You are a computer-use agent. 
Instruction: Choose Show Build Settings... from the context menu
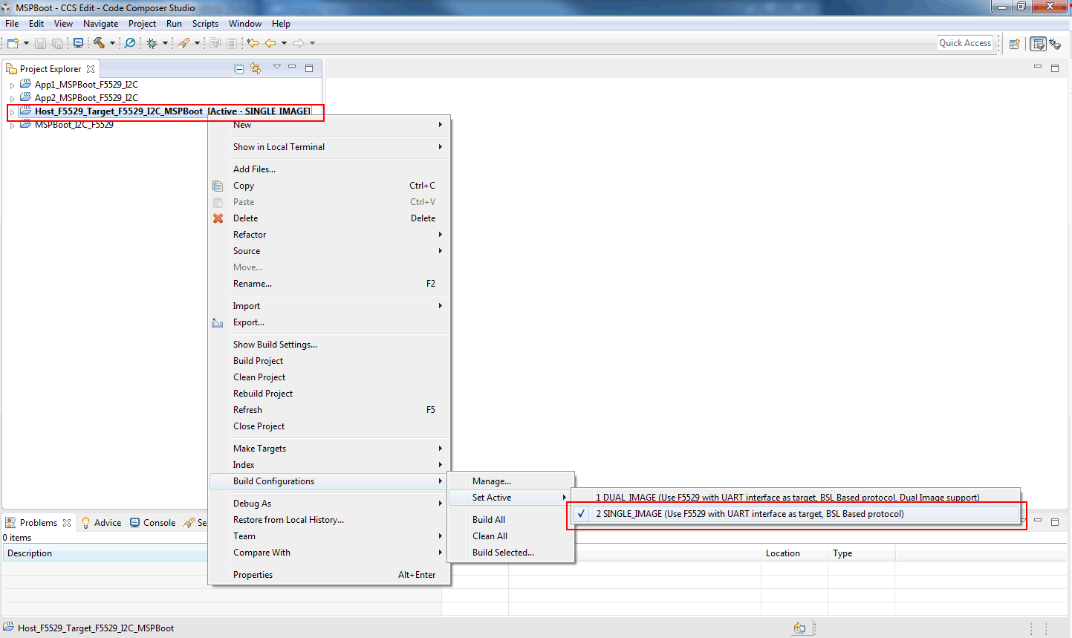coord(329,345)
